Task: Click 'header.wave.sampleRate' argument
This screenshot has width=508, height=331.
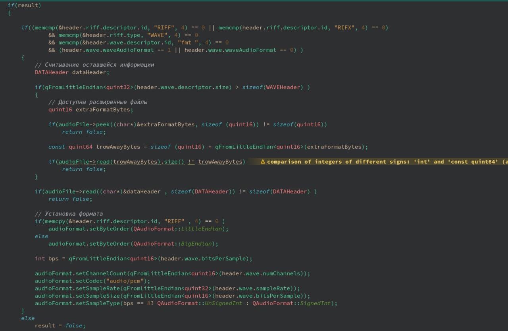Action: tap(253, 288)
